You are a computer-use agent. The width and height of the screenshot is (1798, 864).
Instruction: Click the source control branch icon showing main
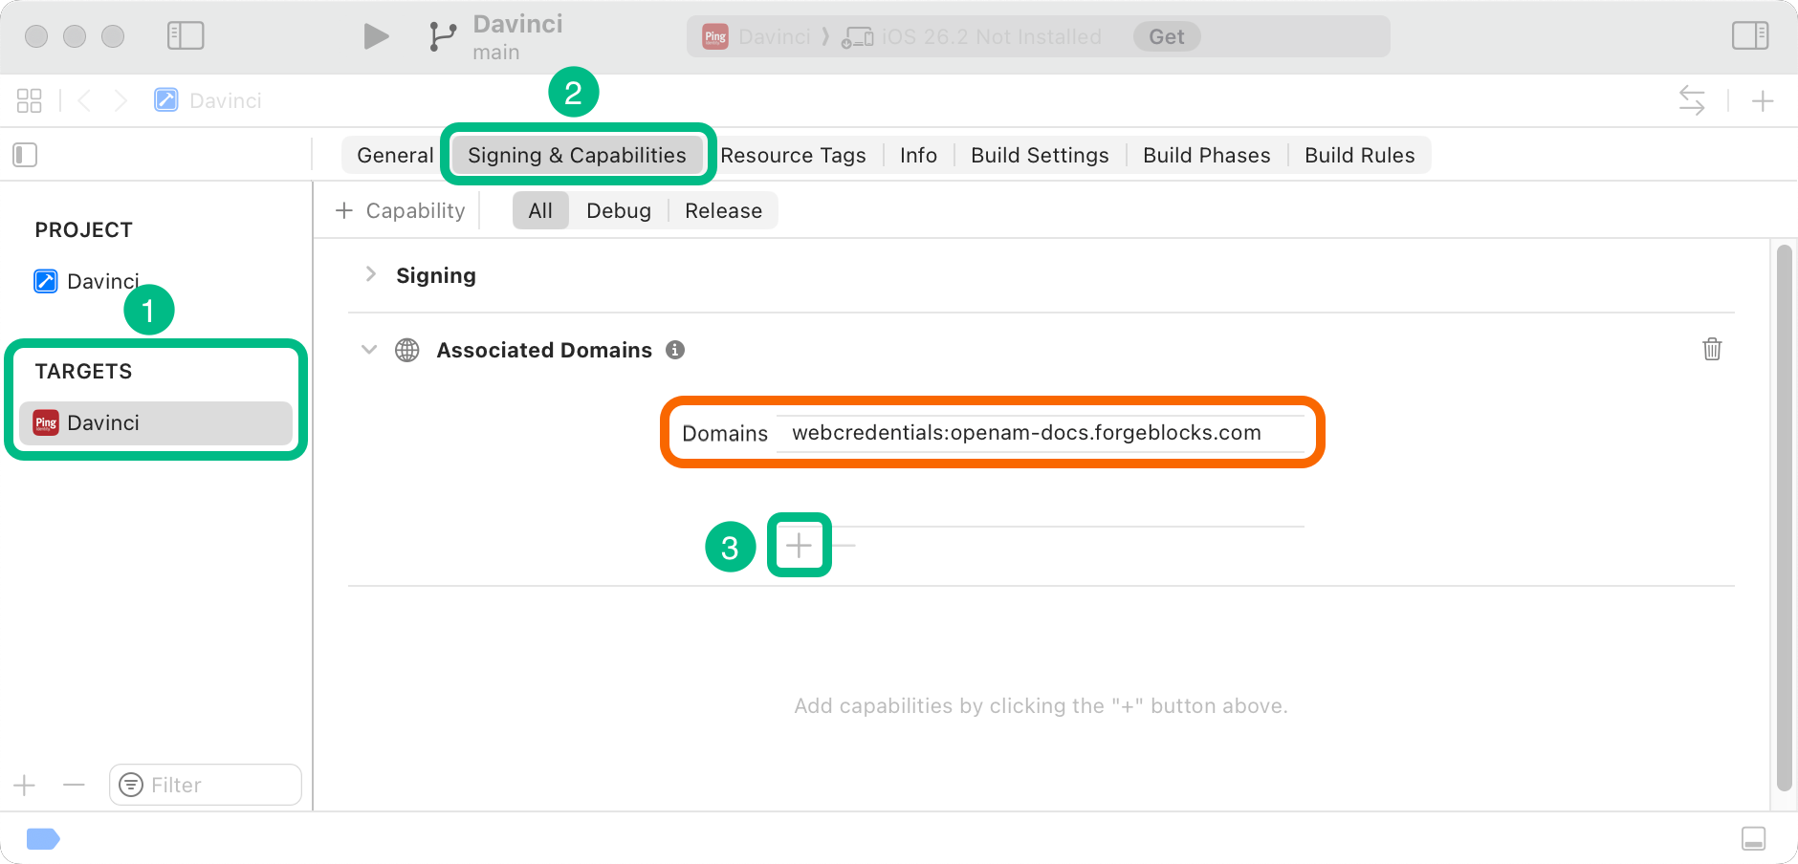441,35
